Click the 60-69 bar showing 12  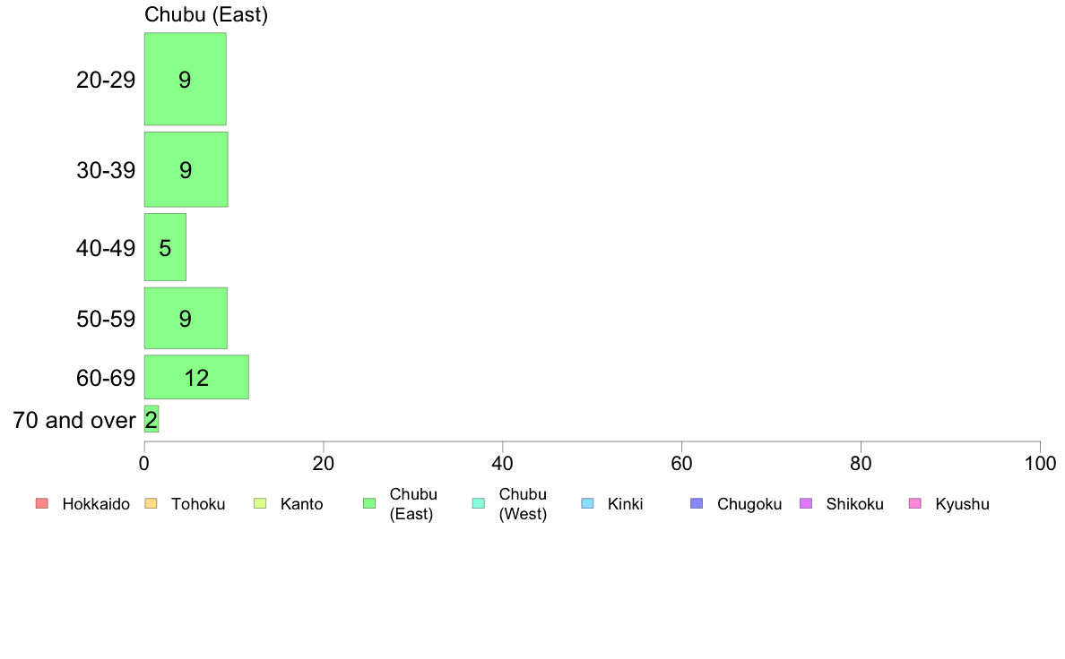196,377
